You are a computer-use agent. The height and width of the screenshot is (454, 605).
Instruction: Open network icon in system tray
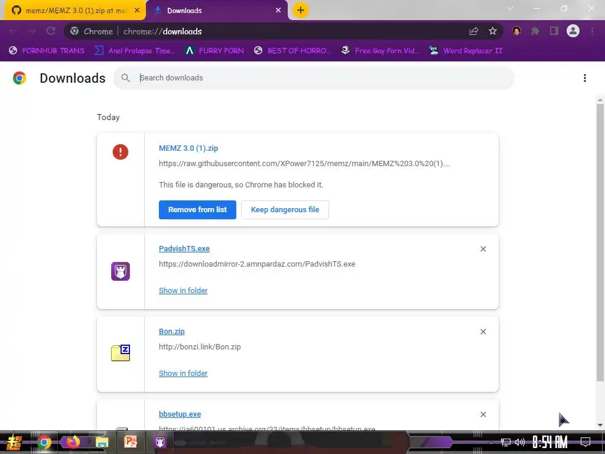(x=505, y=442)
